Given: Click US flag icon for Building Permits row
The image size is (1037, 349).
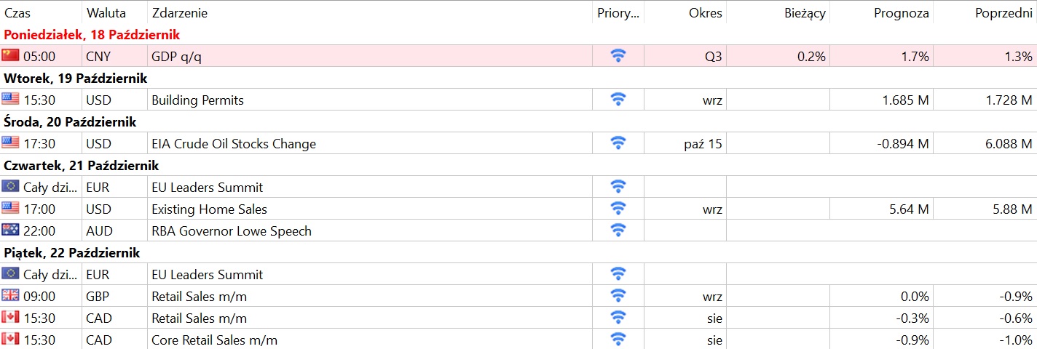Looking at the screenshot, I should [10, 100].
